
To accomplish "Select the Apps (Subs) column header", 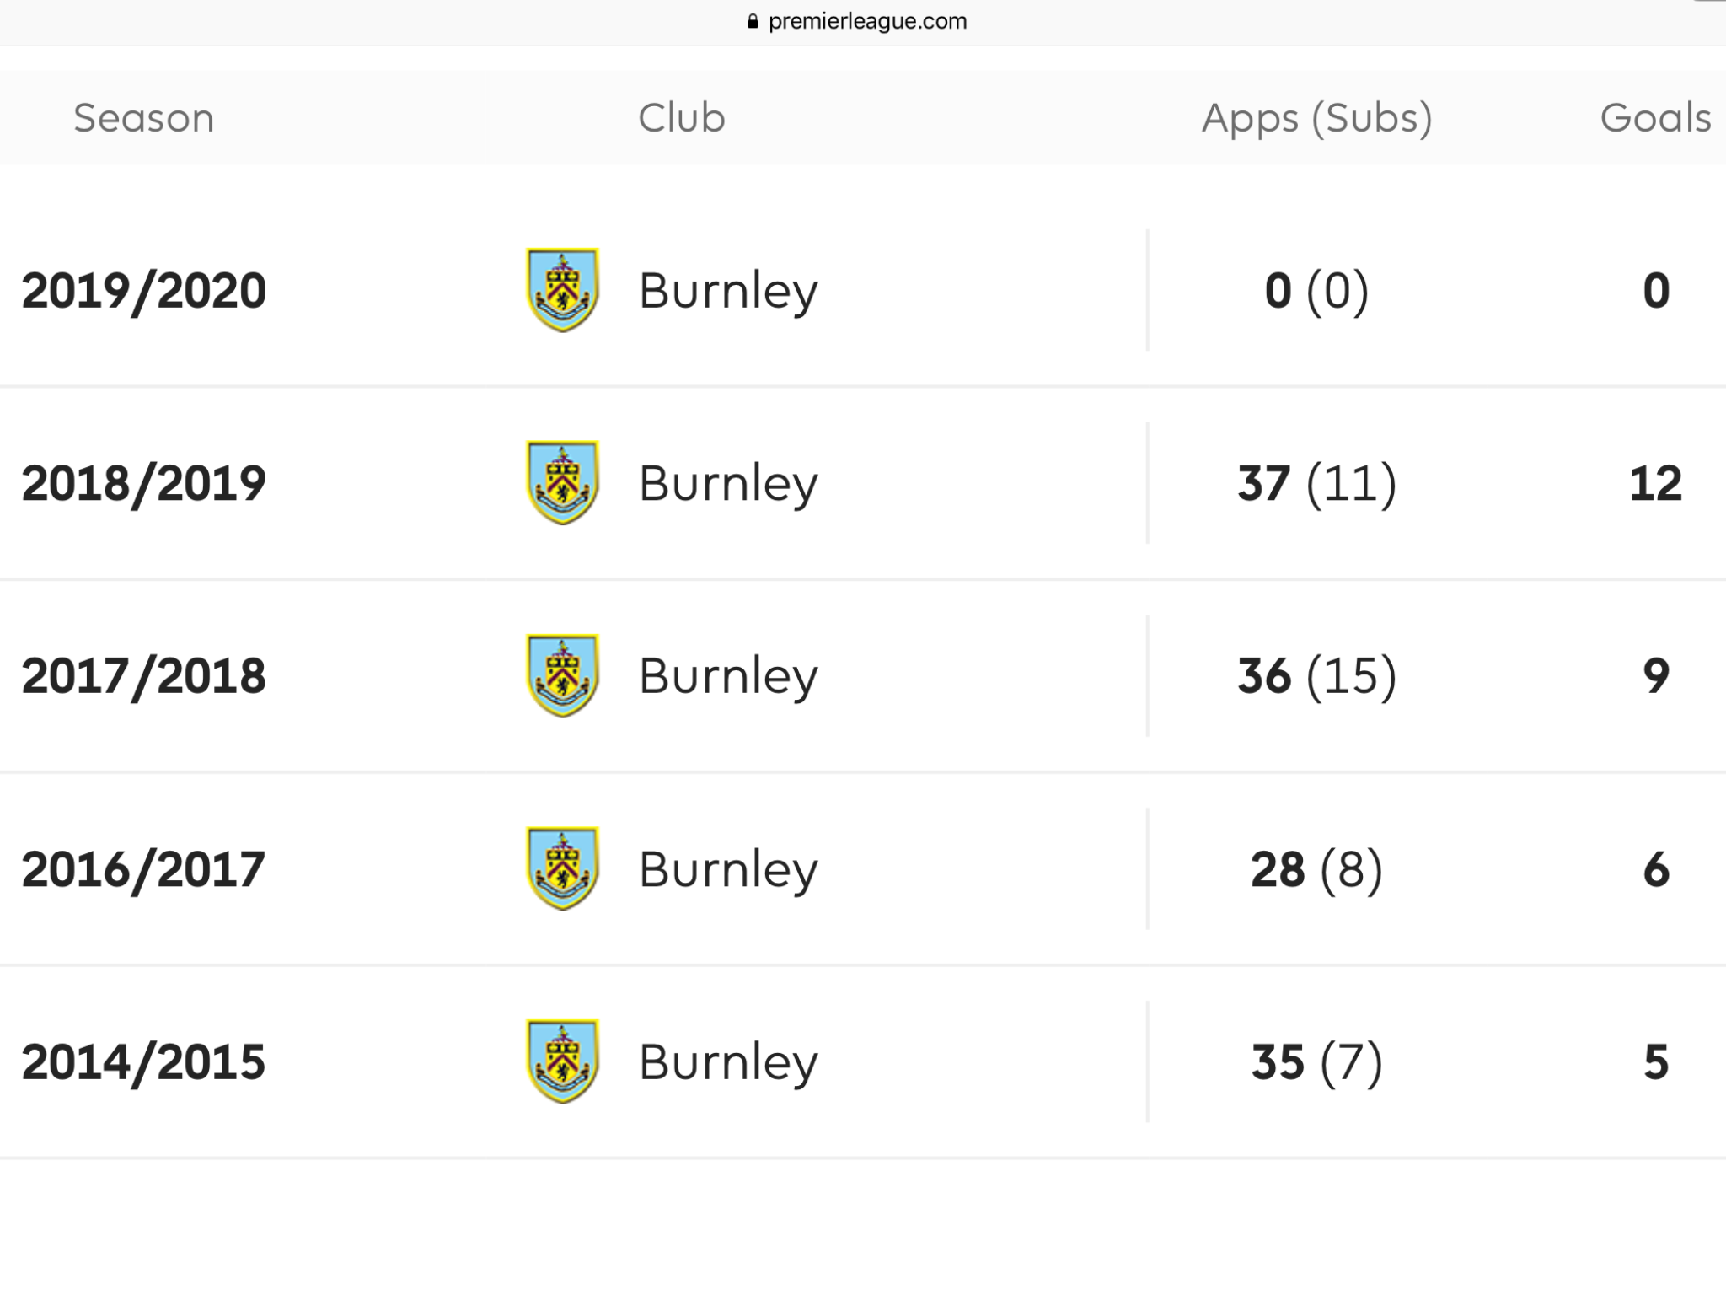I will [x=1316, y=119].
